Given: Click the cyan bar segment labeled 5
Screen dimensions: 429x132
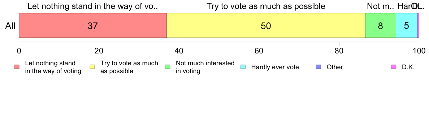Looking at the screenshot, I should (x=407, y=25).
